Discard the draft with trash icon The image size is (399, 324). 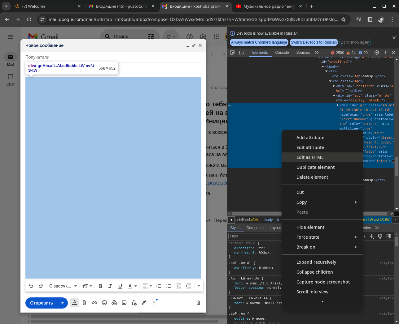coord(198,303)
